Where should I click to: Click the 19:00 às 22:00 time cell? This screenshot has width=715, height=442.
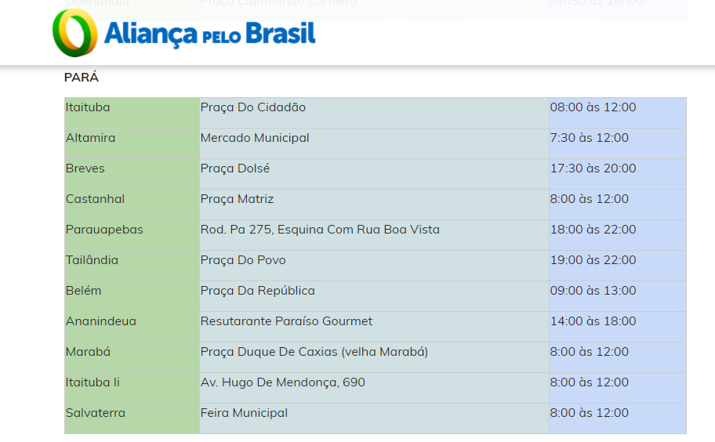(x=593, y=260)
